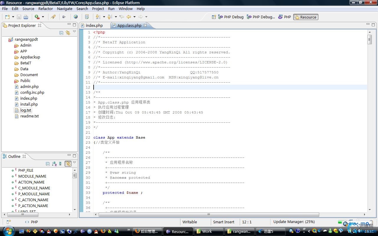Image resolution: width=378 pixels, height=236 pixels.
Task: Toggle Mark Occurrences toolbar button
Action: click(x=87, y=17)
